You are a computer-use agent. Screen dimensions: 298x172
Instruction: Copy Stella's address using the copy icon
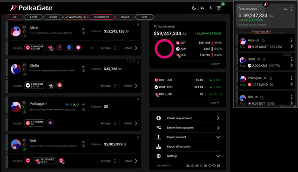[x=83, y=70]
